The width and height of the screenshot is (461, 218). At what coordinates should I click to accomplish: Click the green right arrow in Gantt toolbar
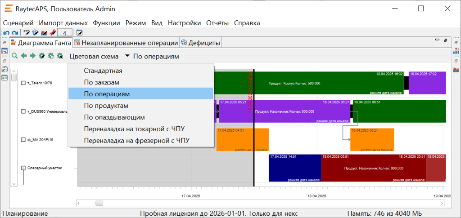[x=32, y=56]
